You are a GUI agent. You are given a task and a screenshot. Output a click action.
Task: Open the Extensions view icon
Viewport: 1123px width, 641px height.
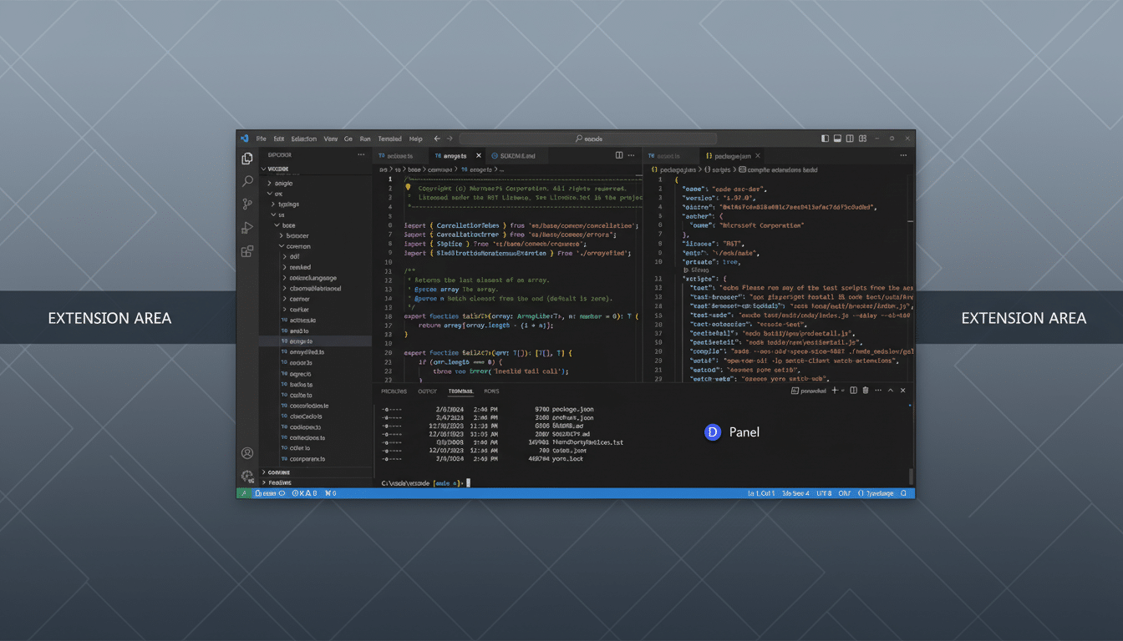pyautogui.click(x=247, y=251)
